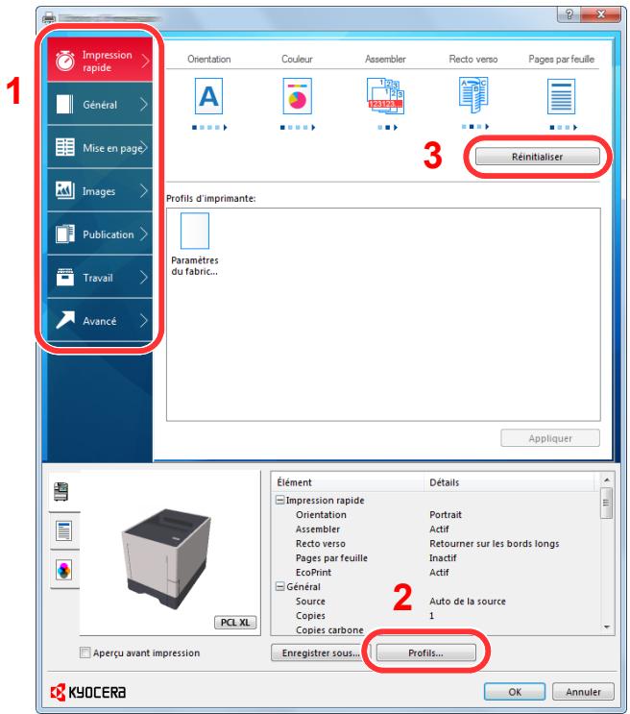Collapse the Impression rapide tree group
The image size is (630, 714).
(280, 500)
